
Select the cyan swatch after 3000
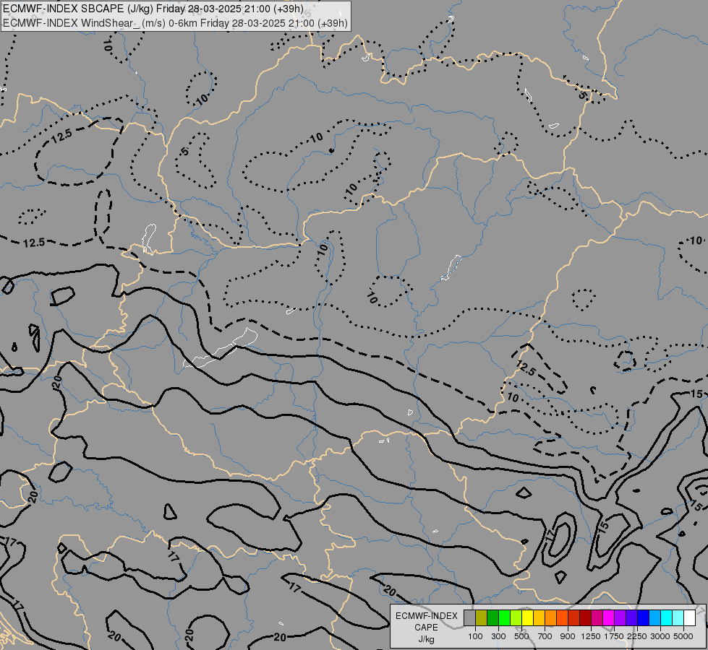click(667, 617)
